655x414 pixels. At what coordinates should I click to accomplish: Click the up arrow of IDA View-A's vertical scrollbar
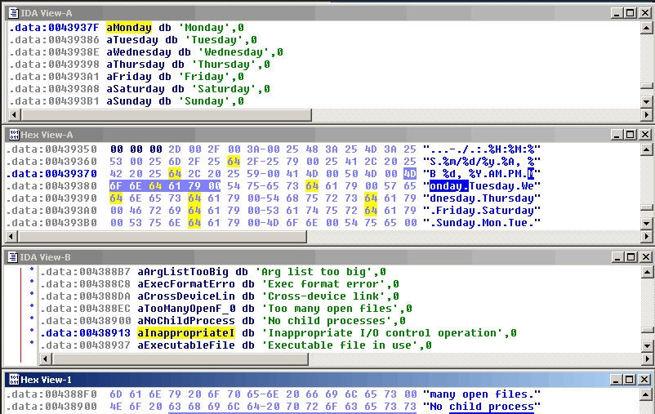647,28
